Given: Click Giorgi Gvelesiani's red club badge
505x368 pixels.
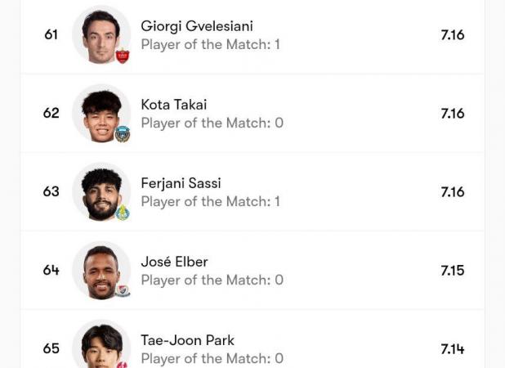Looking at the screenshot, I should click(123, 56).
